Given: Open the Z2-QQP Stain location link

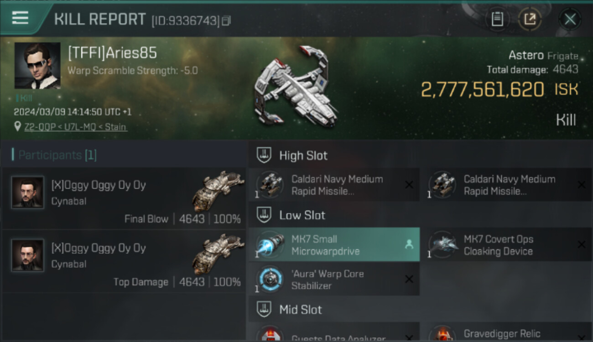Looking at the screenshot, I should coord(76,127).
